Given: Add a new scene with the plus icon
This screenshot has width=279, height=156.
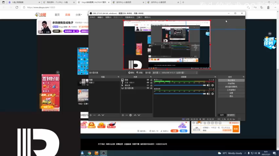Looking at the screenshot, I should [x=91, y=115].
